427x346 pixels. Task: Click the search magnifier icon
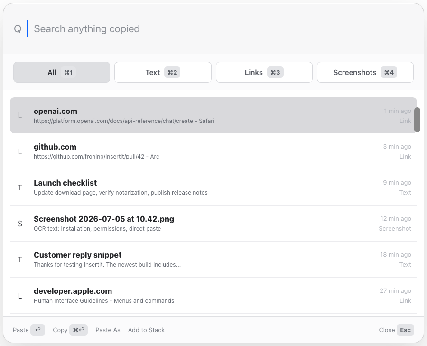pyautogui.click(x=18, y=28)
